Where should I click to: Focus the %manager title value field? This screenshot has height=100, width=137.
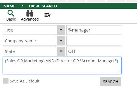[x=94, y=30]
